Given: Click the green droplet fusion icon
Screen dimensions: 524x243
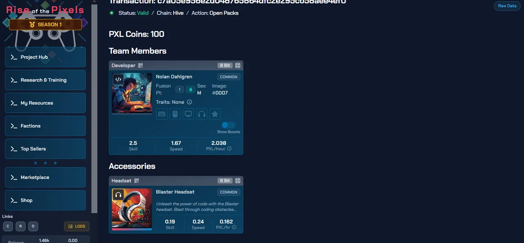Looking at the screenshot, I should tap(190, 89).
